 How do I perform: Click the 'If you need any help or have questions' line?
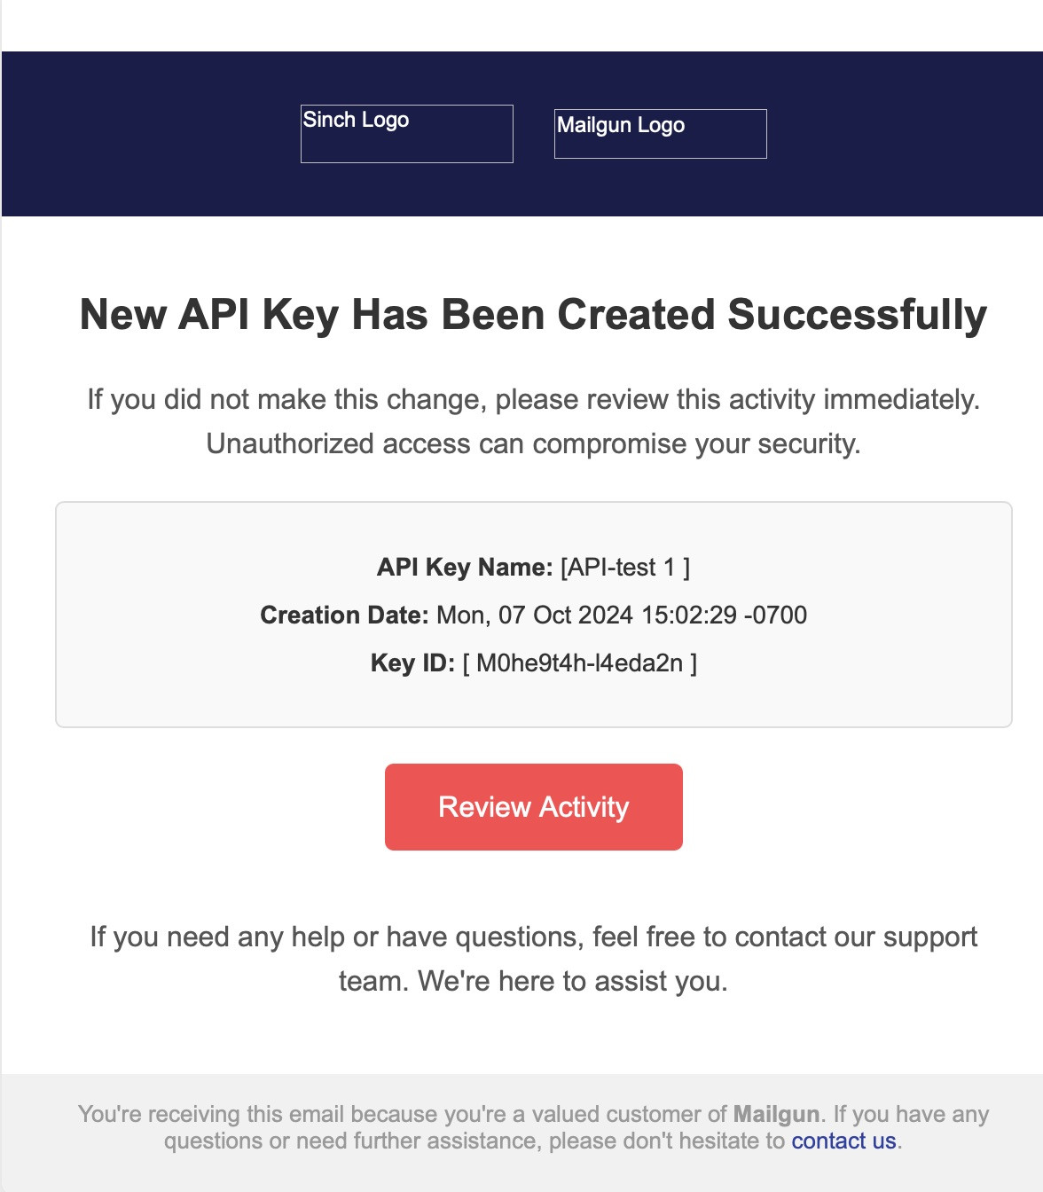533,937
